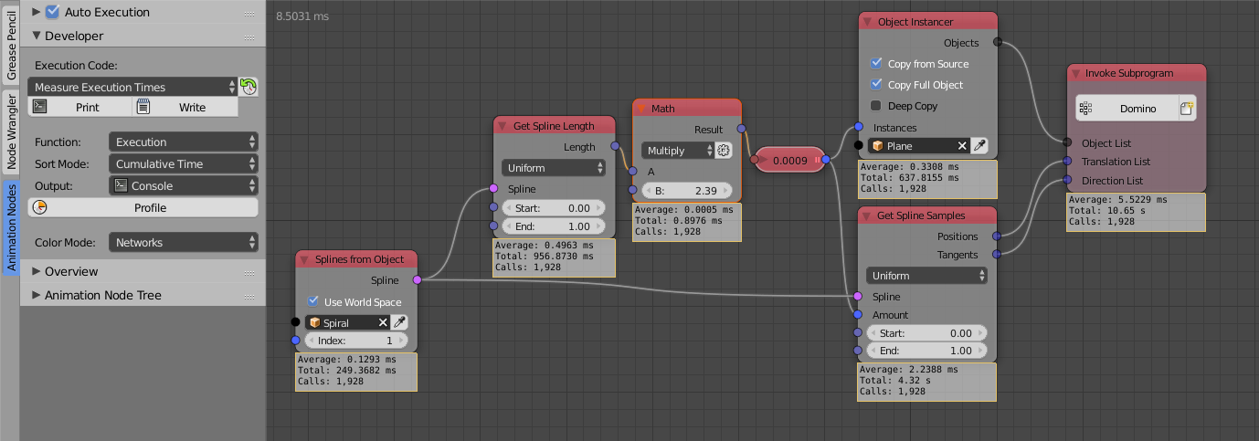
Task: Open the Color Mode dropdown showing Networks
Action: (183, 242)
